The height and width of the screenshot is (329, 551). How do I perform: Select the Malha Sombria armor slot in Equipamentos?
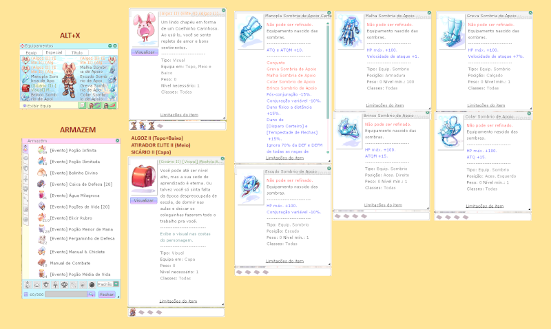112,70
